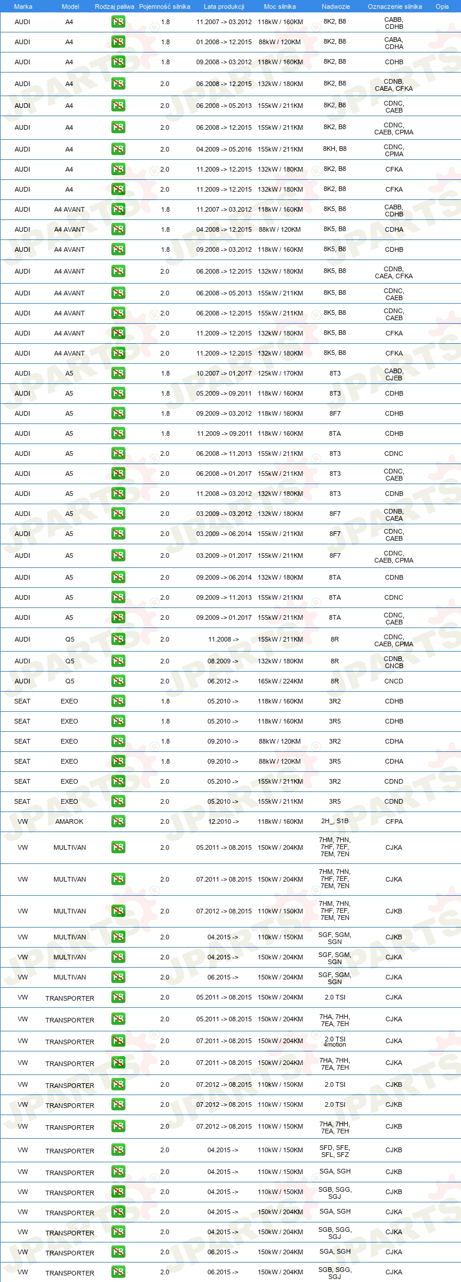Click the Marka column header
The width and height of the screenshot is (461, 1282).
[23, 6]
